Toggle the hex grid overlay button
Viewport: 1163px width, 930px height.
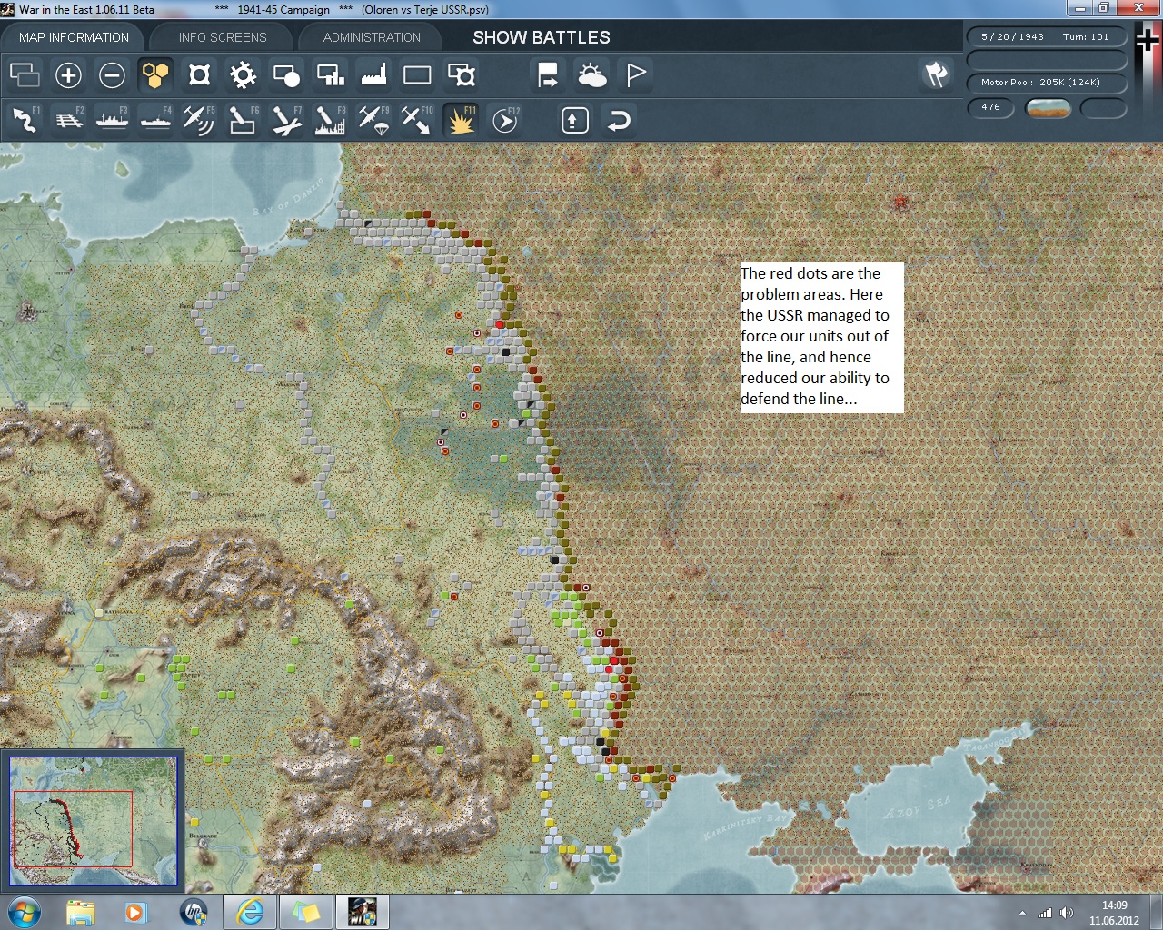pyautogui.click(x=155, y=75)
